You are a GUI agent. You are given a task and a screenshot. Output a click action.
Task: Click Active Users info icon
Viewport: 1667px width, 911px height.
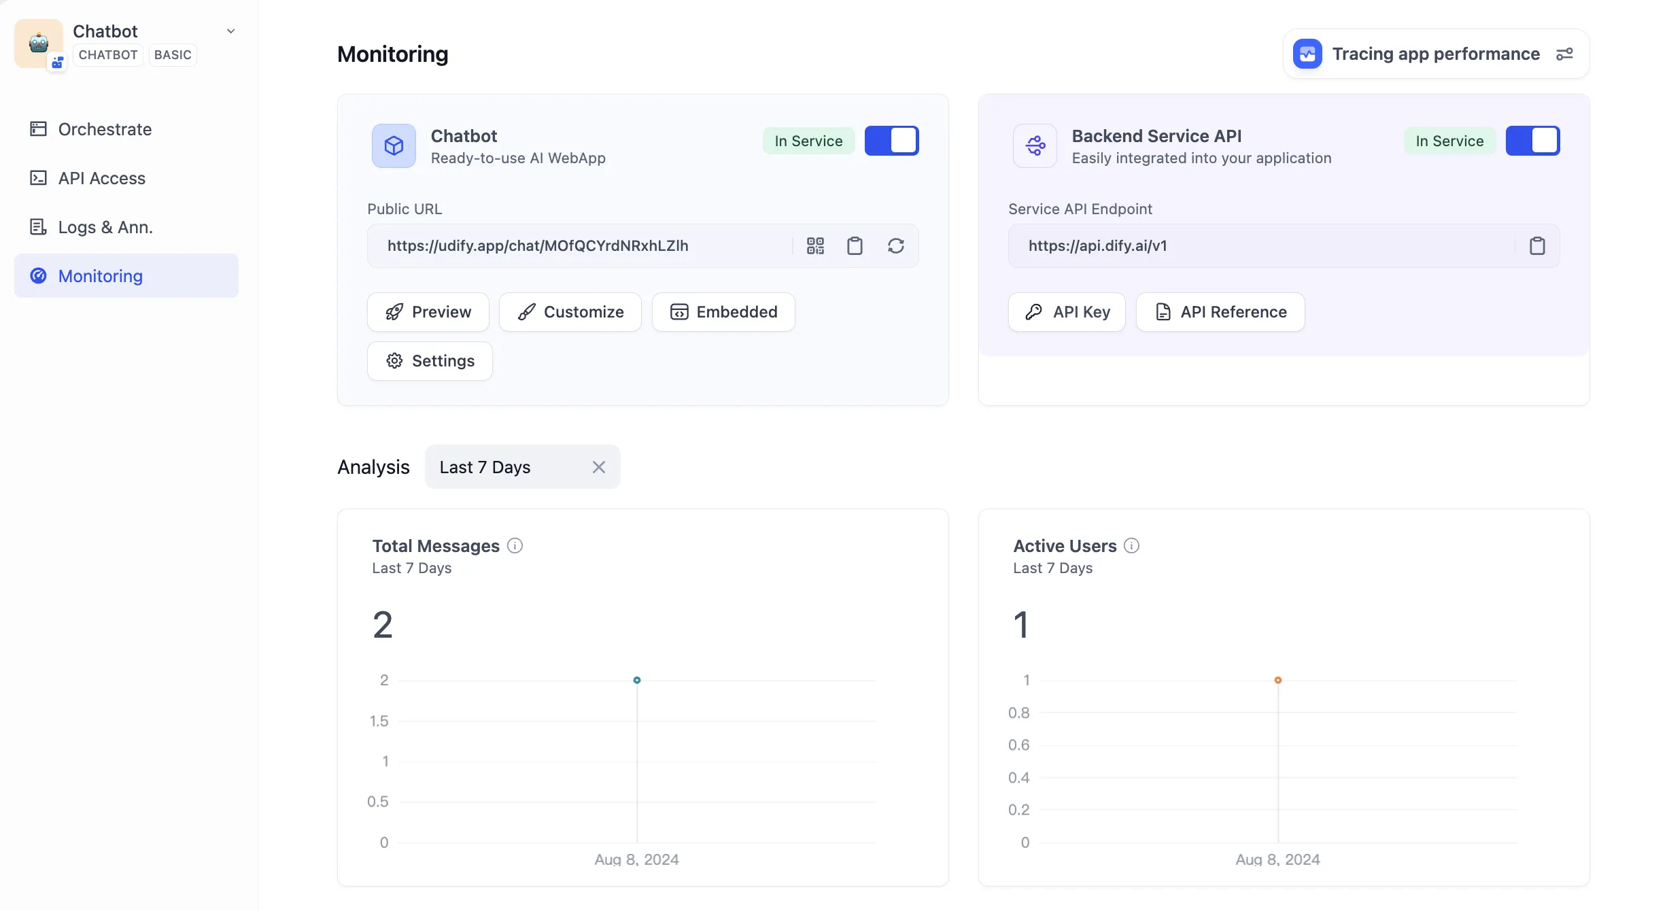[x=1131, y=546]
